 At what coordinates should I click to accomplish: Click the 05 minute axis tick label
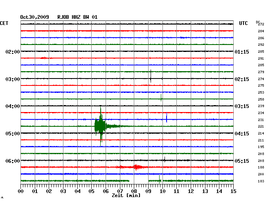pyautogui.click(x=91, y=191)
